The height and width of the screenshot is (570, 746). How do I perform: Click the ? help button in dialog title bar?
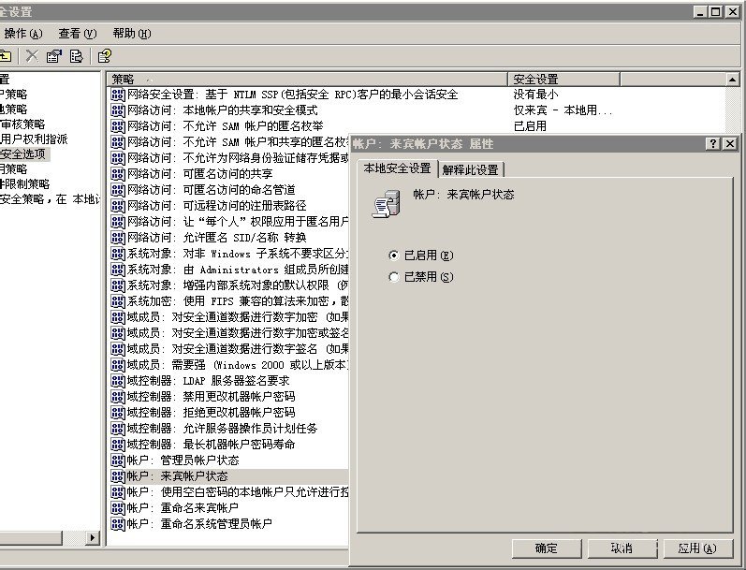(712, 144)
